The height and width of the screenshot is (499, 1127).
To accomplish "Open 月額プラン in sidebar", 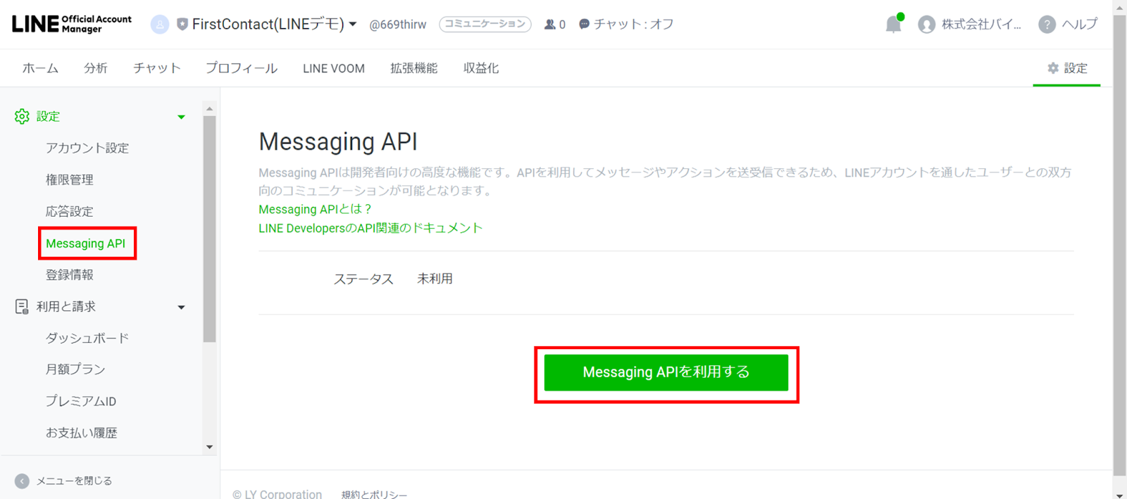I will pos(75,369).
